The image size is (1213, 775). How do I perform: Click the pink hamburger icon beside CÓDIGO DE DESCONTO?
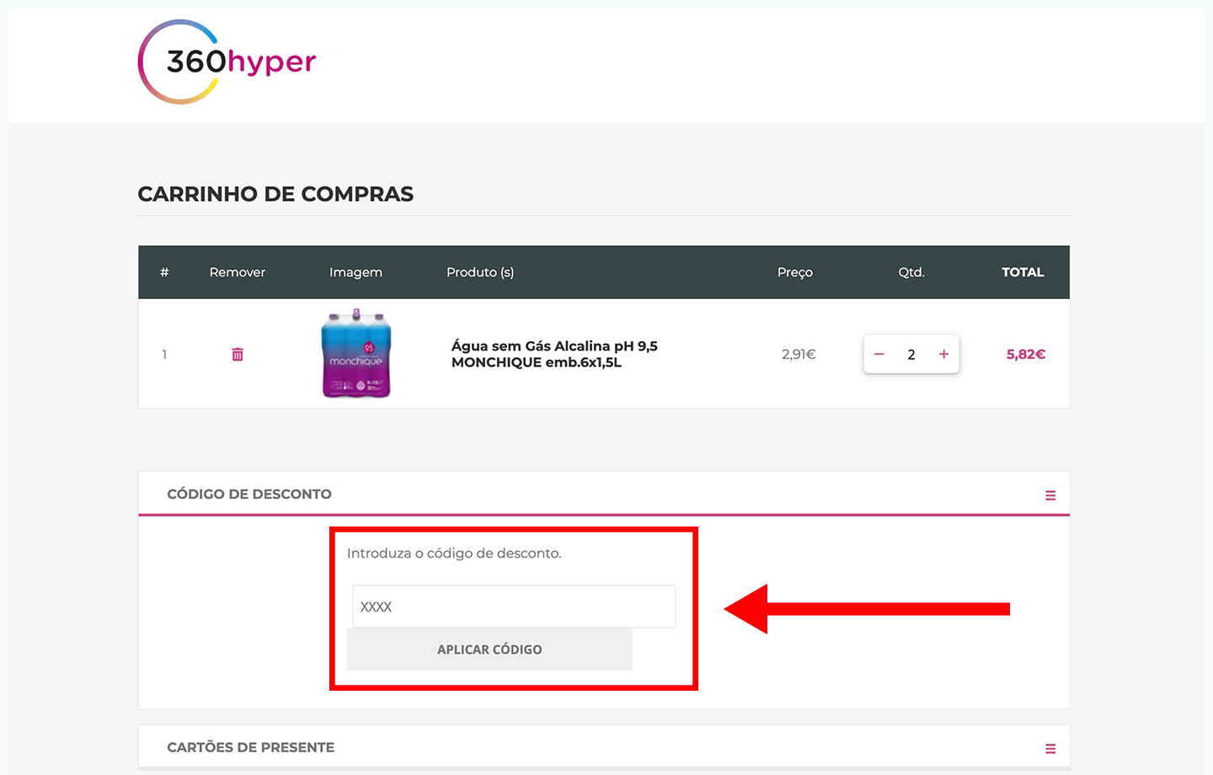click(1050, 494)
